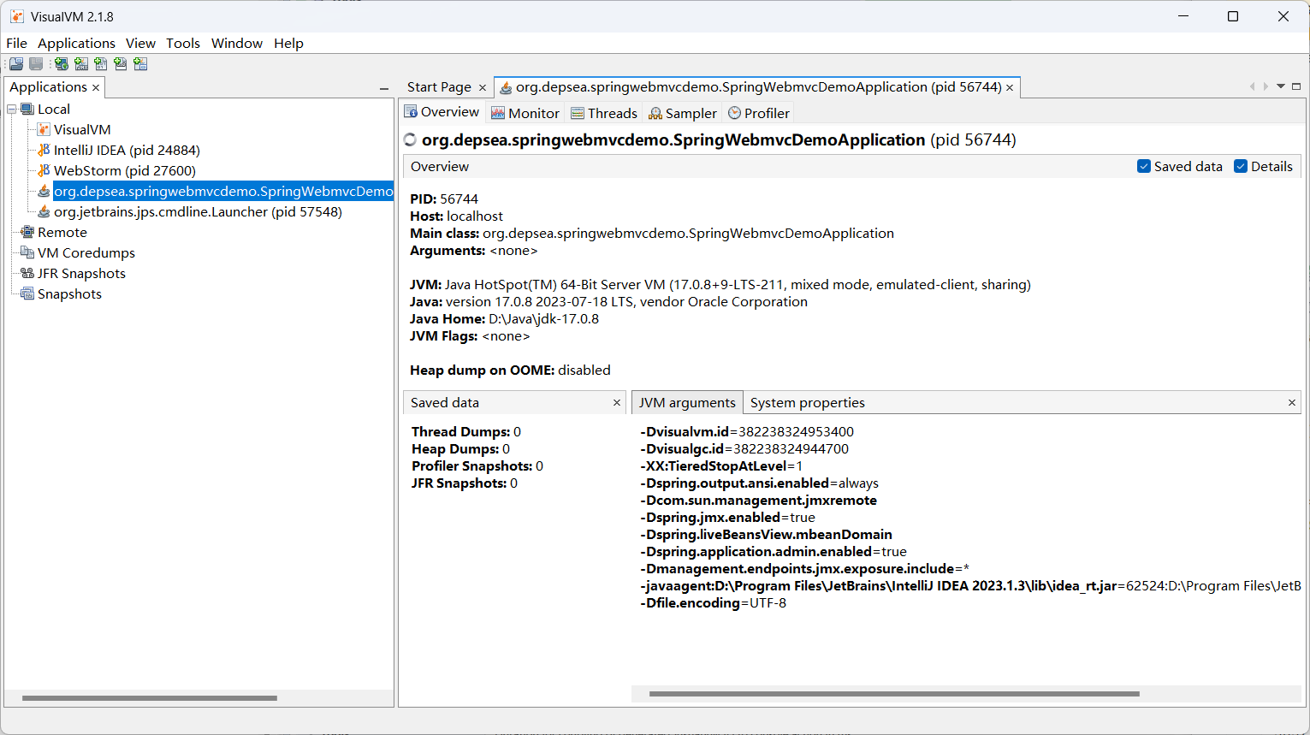This screenshot has height=735, width=1310.
Task: Close the SpringWebmvcDemoApplication document tab
Action: tap(1010, 88)
